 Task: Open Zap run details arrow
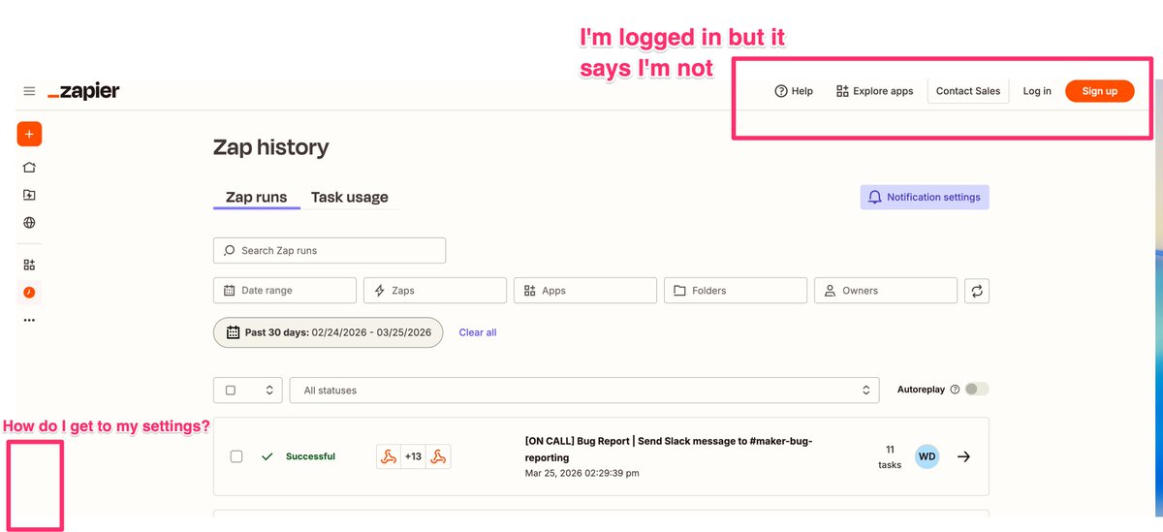[x=963, y=456]
